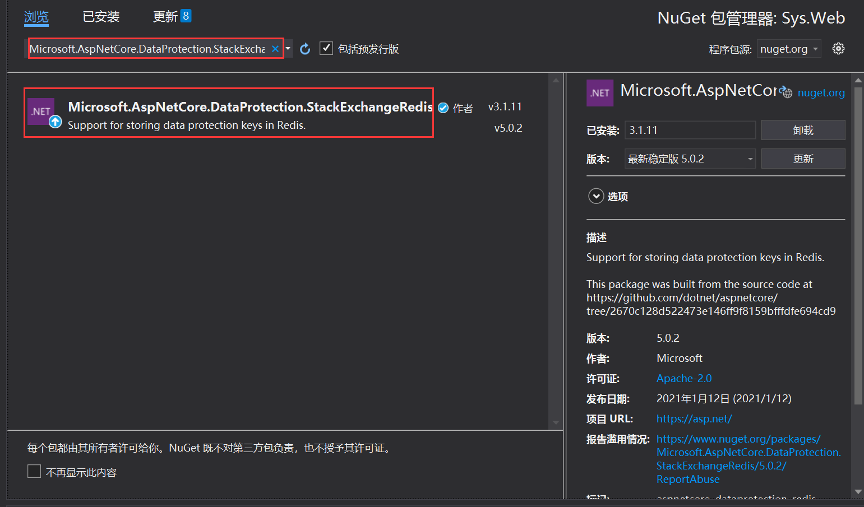Click the NuGet package manager Sys.Web title
Image resolution: width=864 pixels, height=507 pixels.
pos(751,18)
